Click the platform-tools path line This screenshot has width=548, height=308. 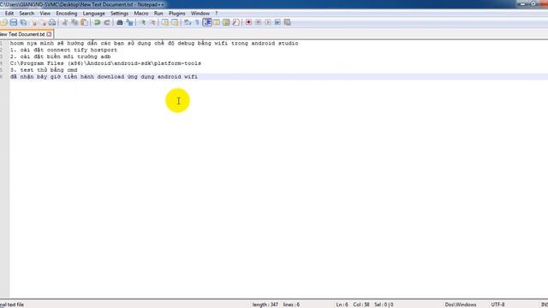[105, 63]
